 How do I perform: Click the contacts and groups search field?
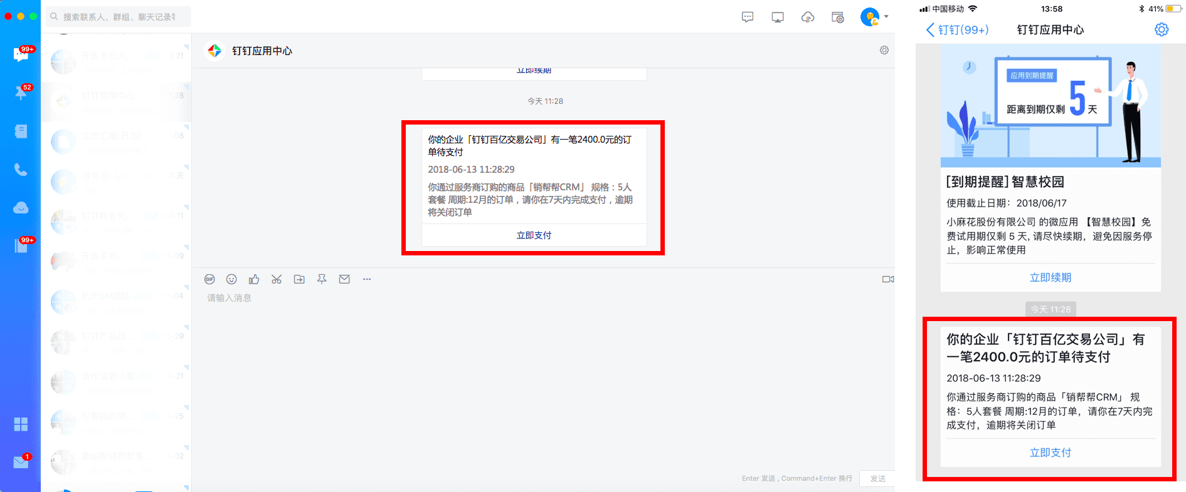click(x=119, y=17)
